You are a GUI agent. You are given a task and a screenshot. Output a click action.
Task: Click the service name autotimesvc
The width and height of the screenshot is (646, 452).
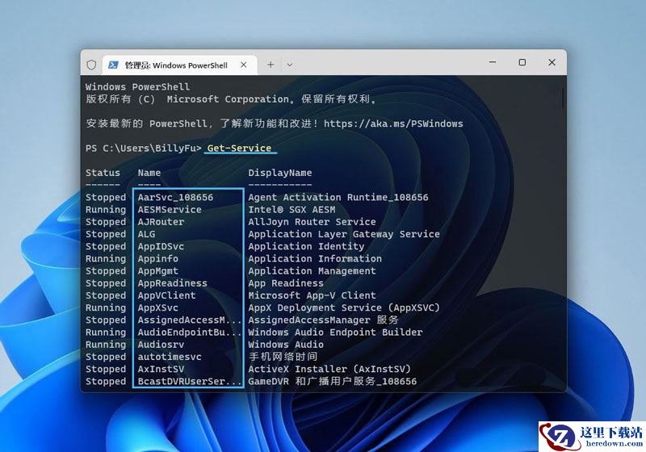170,357
